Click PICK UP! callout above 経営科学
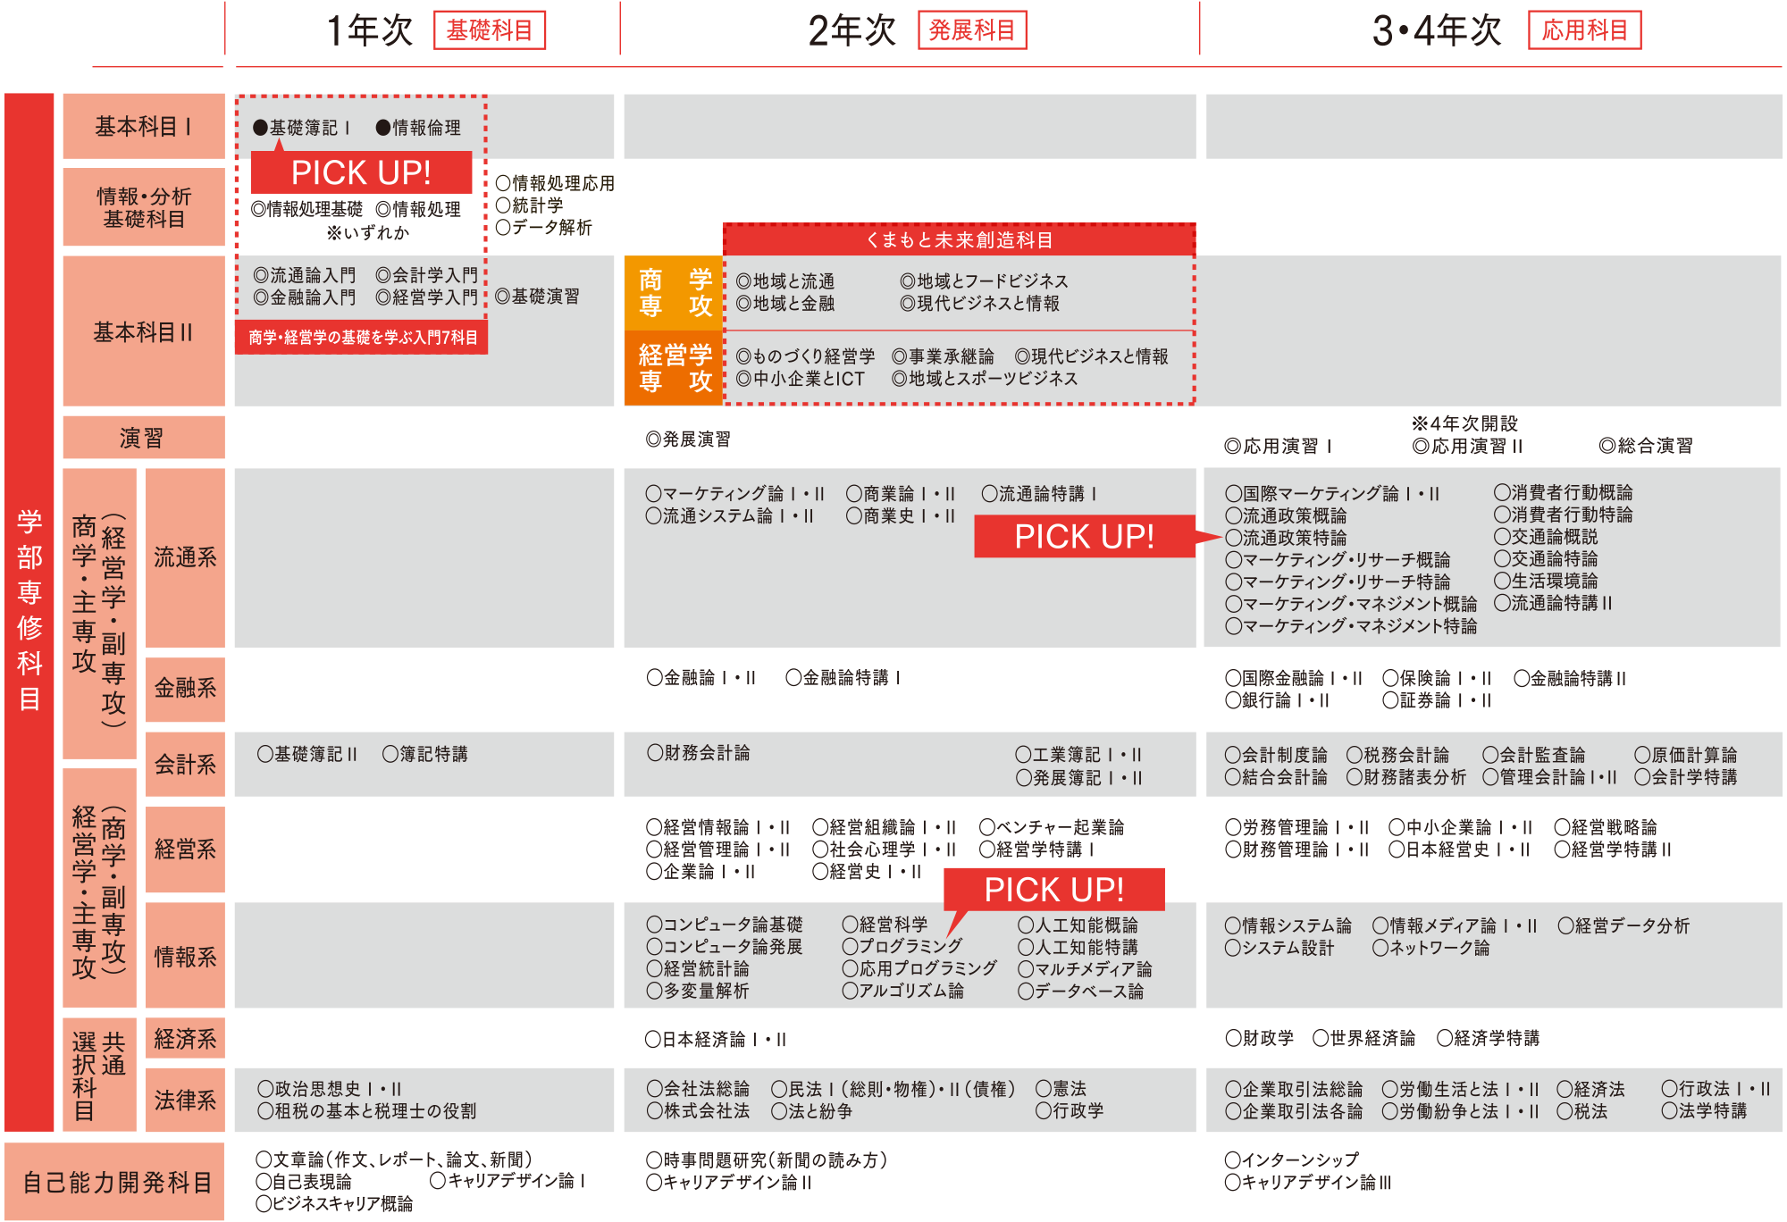Viewport: 1787px width, 1222px height. pyautogui.click(x=1053, y=889)
